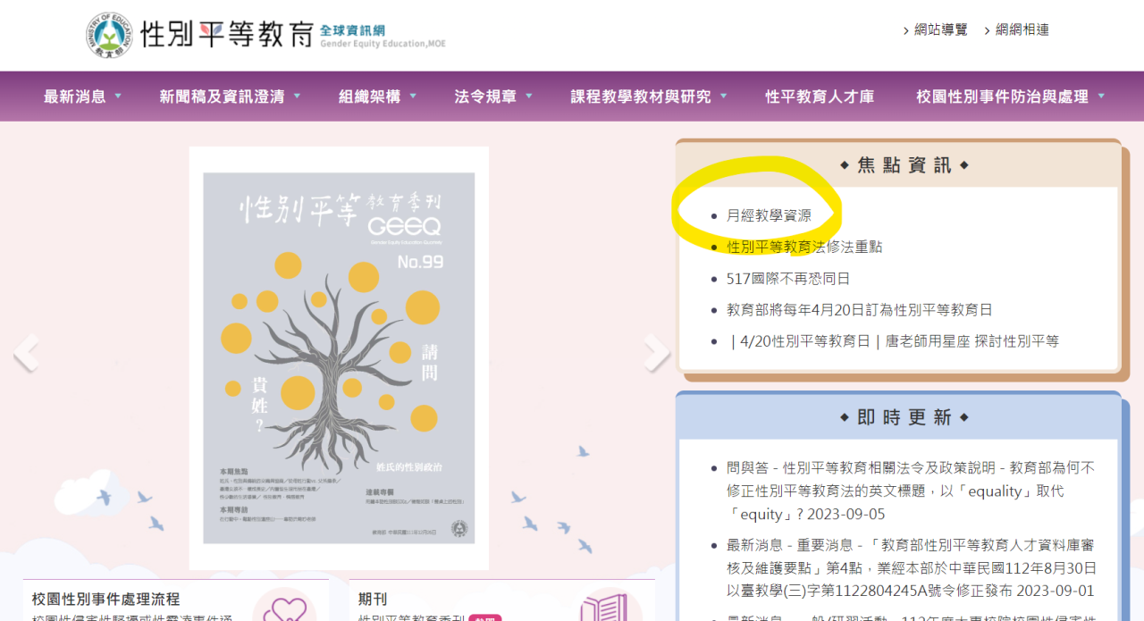Expand the 新聞稿及資訊澄清 menu
This screenshot has width=1144, height=621.
pos(230,97)
